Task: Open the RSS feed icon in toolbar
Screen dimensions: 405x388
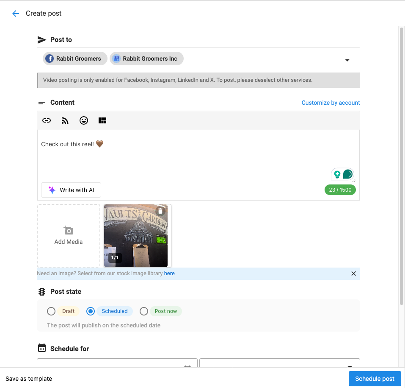Action: (65, 120)
